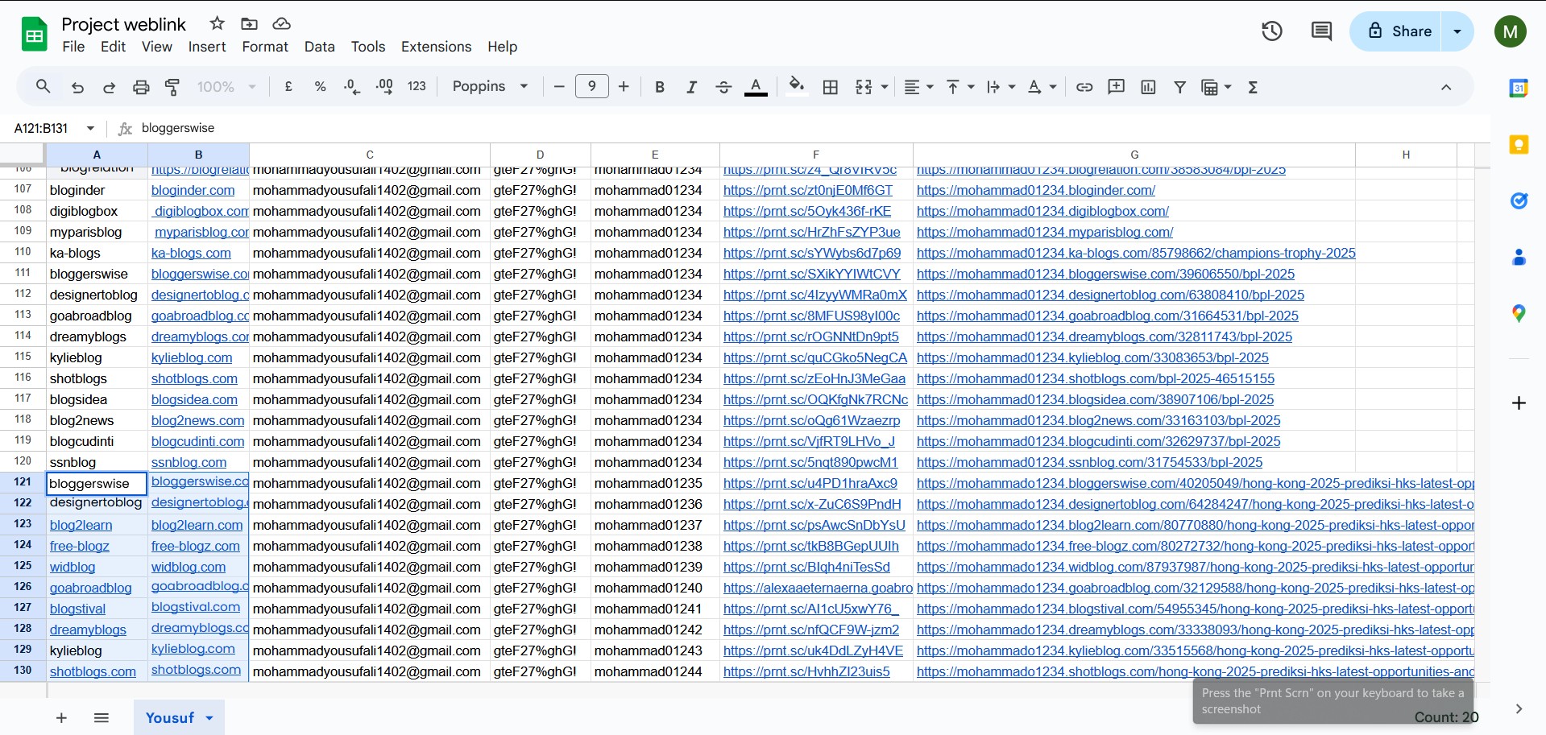Open Google Keep in side panel
The image size is (1546, 735).
(x=1519, y=145)
